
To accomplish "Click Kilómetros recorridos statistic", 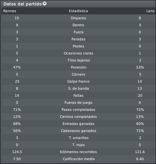I will 78,152.
